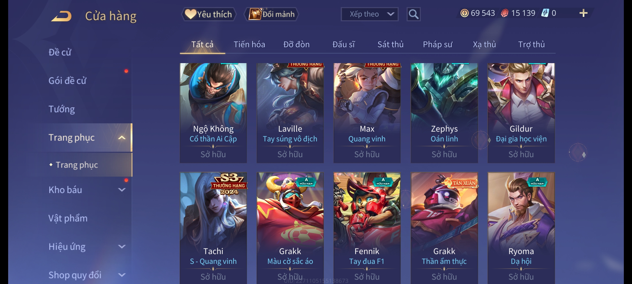
Task: Switch to the Sát thủ tab
Action: (x=391, y=44)
